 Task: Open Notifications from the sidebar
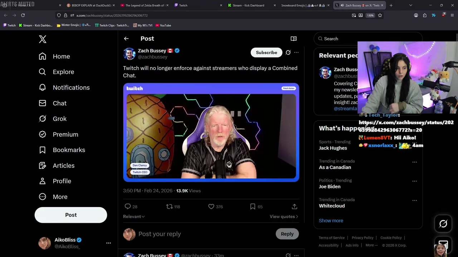pyautogui.click(x=64, y=87)
